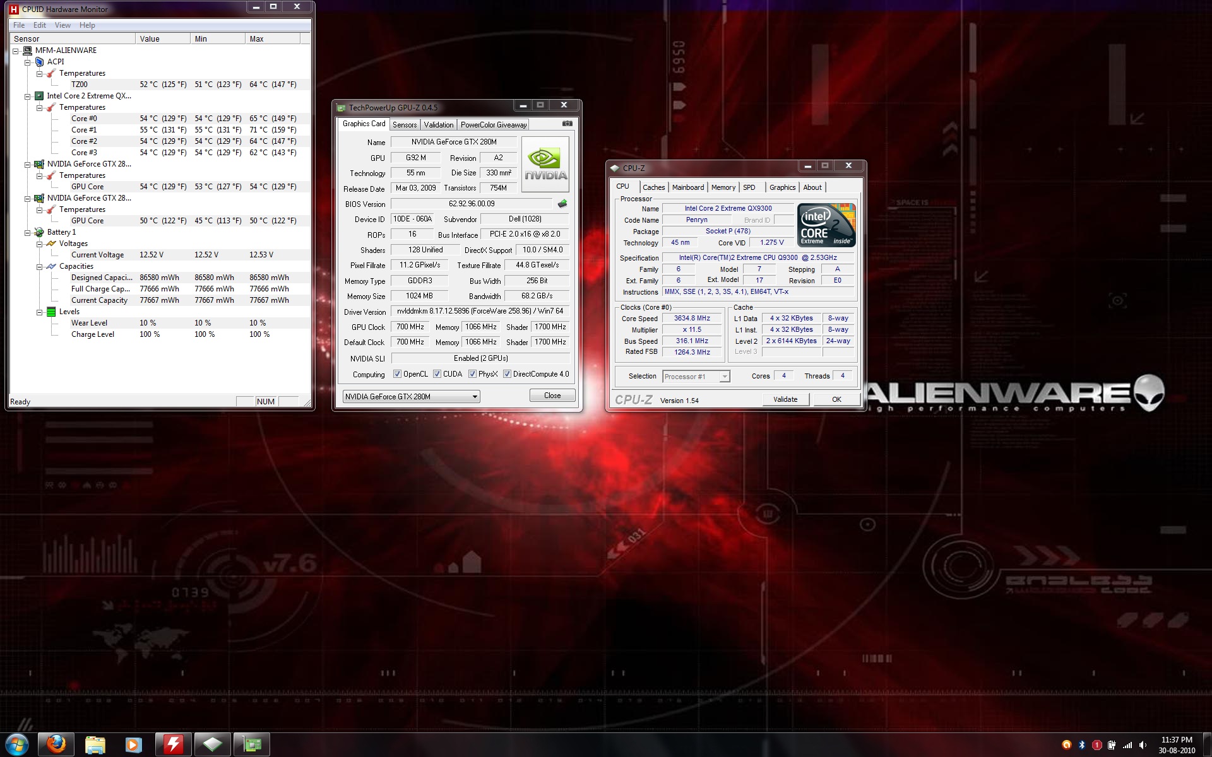Click the green Levels icon
Viewport: 1212px width, 757px height.
click(51, 312)
